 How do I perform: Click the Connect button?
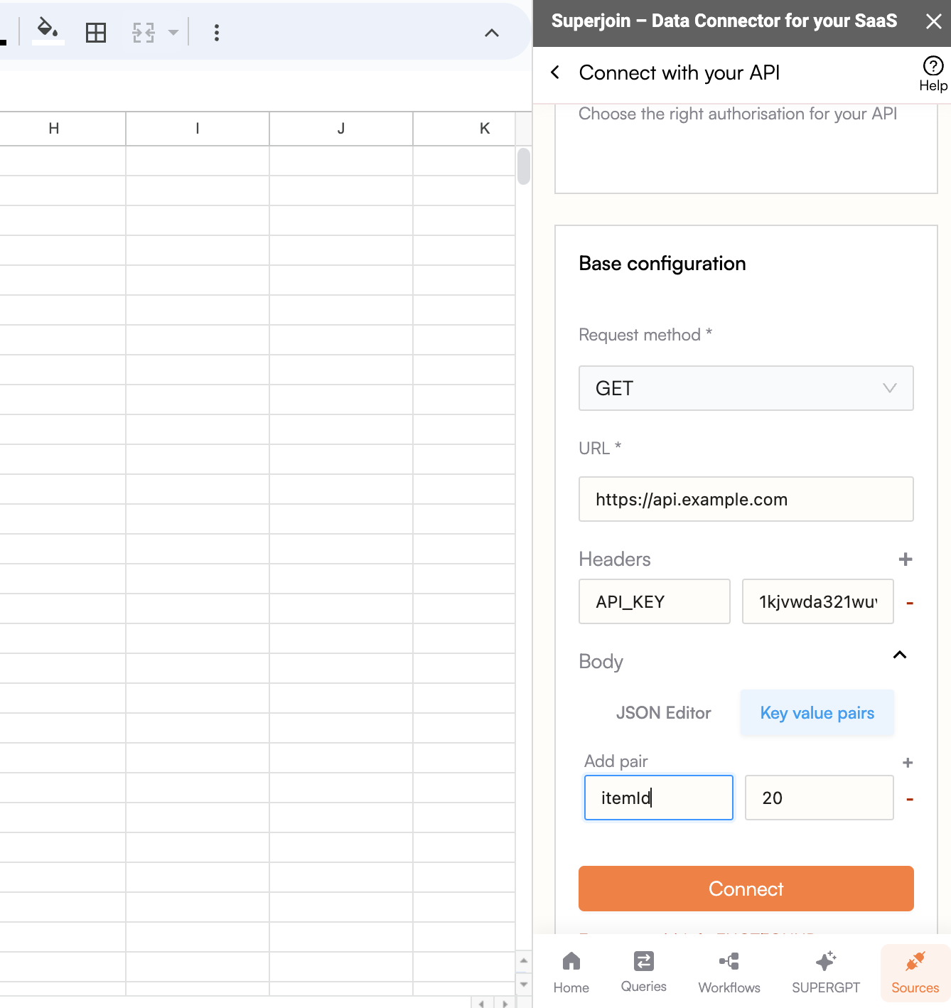pos(746,889)
